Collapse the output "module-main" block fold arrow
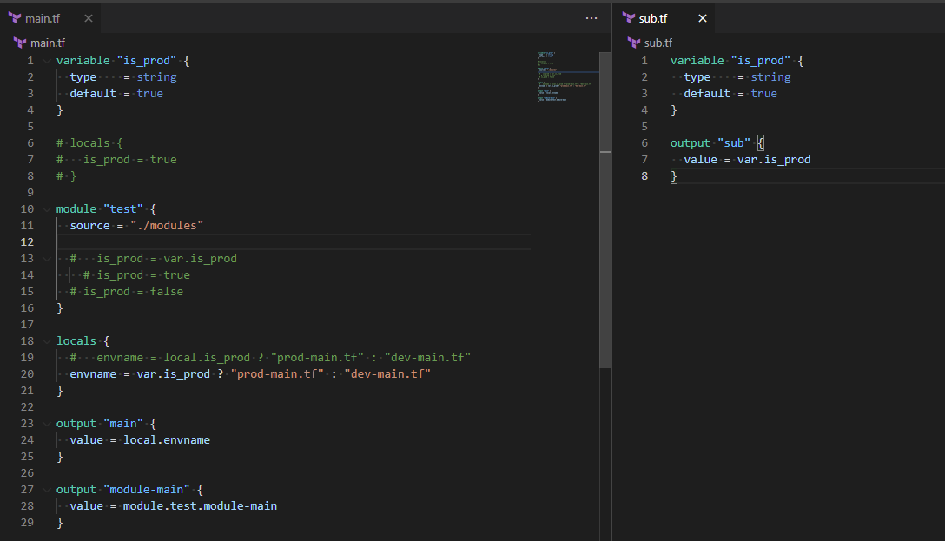Viewport: 945px width, 541px height. pos(46,489)
